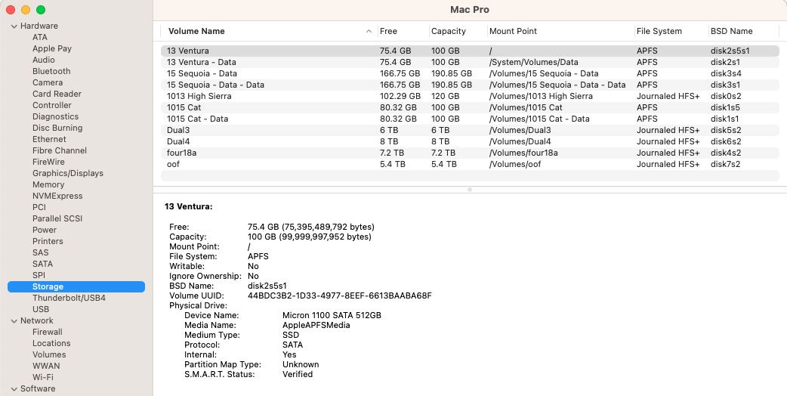Viewport: 787px width, 396px height.
Task: Select the 13 Ventura - Data volume row
Action: pyautogui.click(x=470, y=62)
